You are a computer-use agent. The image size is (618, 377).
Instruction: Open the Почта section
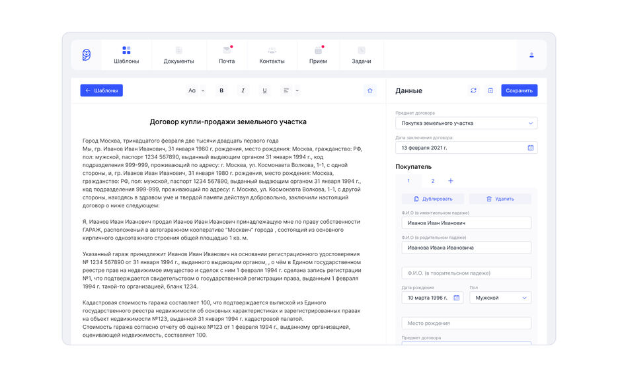[227, 55]
